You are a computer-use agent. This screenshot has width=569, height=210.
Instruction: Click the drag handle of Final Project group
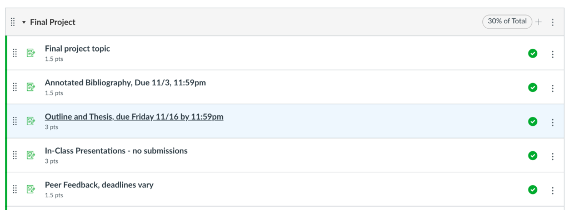pyautogui.click(x=13, y=22)
